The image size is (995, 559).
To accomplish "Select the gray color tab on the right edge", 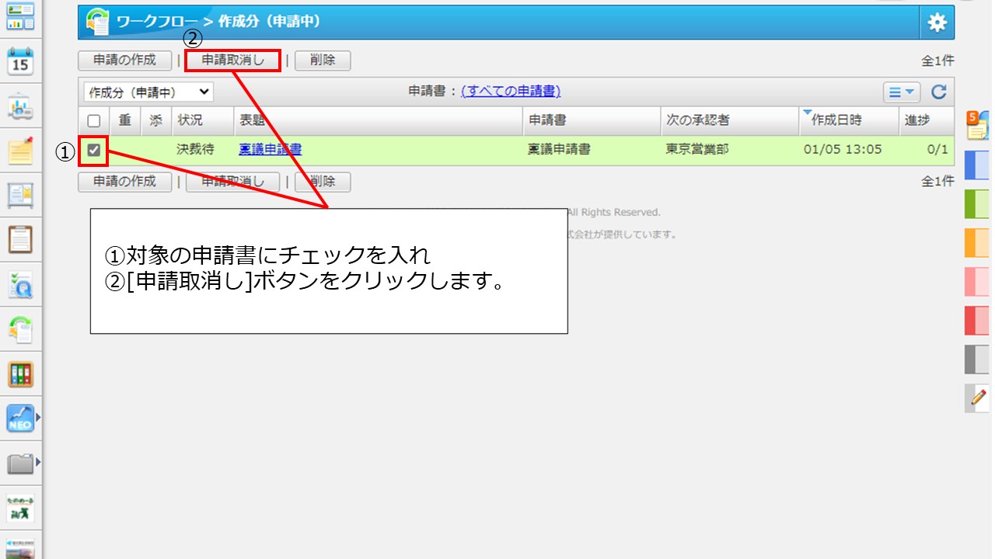I will click(976, 359).
